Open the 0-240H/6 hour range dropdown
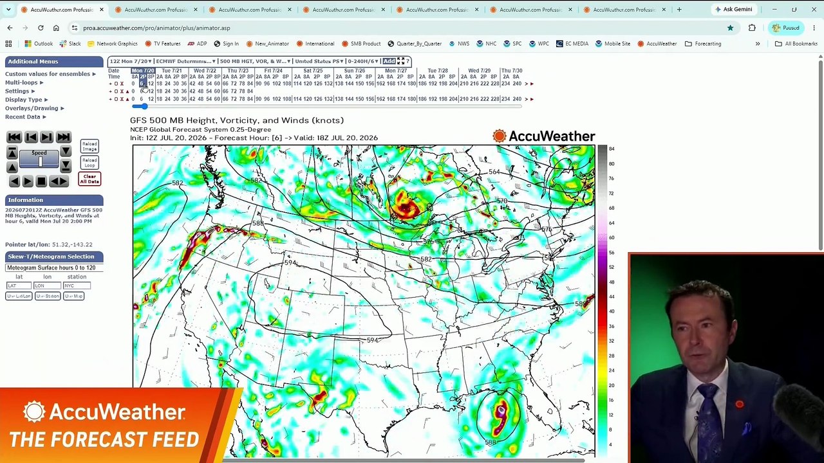The height and width of the screenshot is (463, 824). point(362,61)
